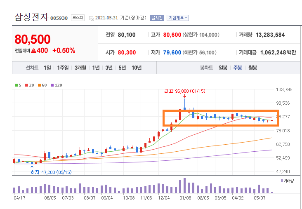
Task: Click the 거래량 volume legend label
Action: point(288,181)
